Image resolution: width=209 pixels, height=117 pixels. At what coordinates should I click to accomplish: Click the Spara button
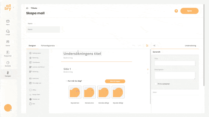pos(189,11)
